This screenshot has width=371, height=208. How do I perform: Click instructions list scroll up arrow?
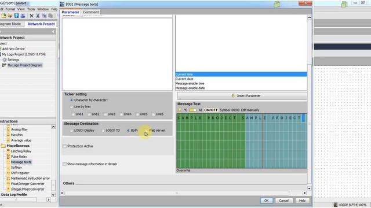click(53, 127)
